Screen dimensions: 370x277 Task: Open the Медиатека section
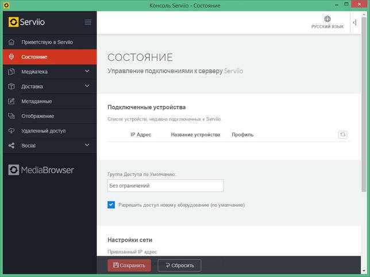tap(50, 72)
